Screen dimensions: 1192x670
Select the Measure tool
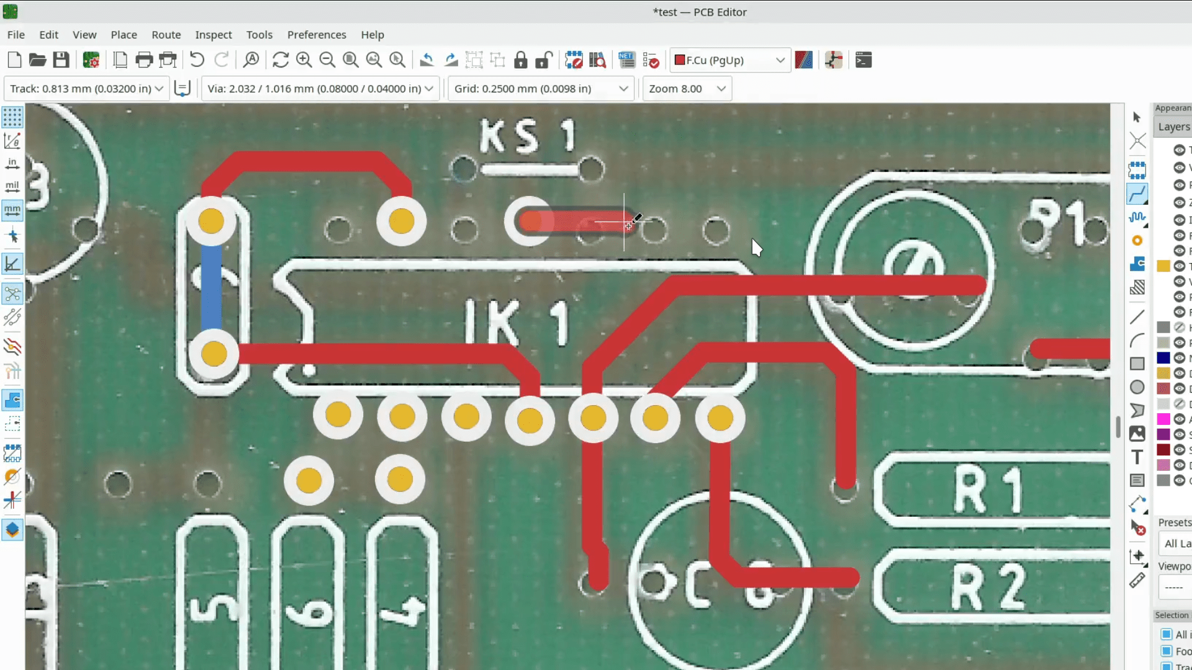[x=1138, y=580]
